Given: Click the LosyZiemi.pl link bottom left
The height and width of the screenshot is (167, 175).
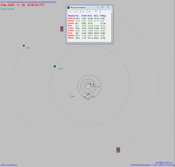Looking at the screenshot, I should pyautogui.click(x=9, y=165).
